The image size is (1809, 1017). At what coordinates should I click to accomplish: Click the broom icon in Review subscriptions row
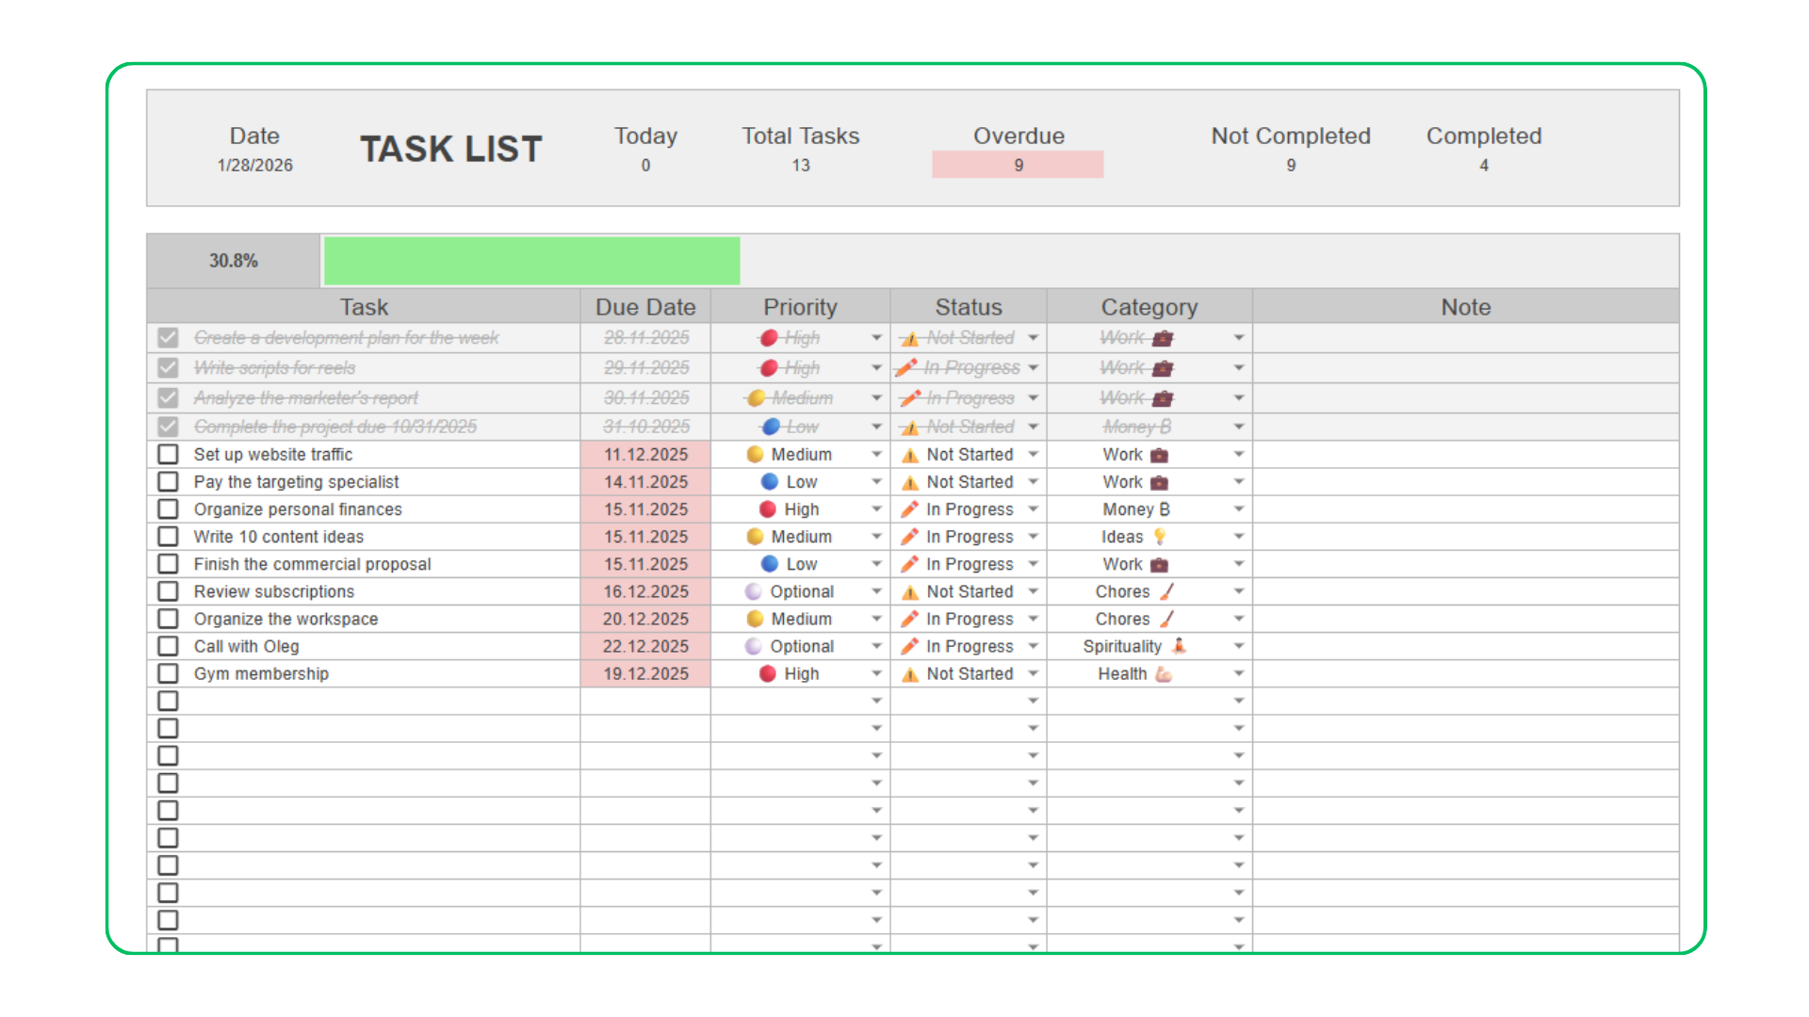[x=1167, y=591]
